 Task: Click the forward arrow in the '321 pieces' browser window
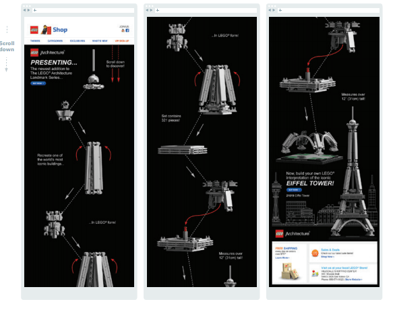(152, 10)
